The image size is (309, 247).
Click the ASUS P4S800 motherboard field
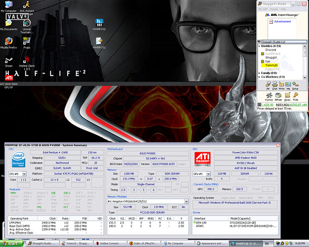click(x=147, y=153)
